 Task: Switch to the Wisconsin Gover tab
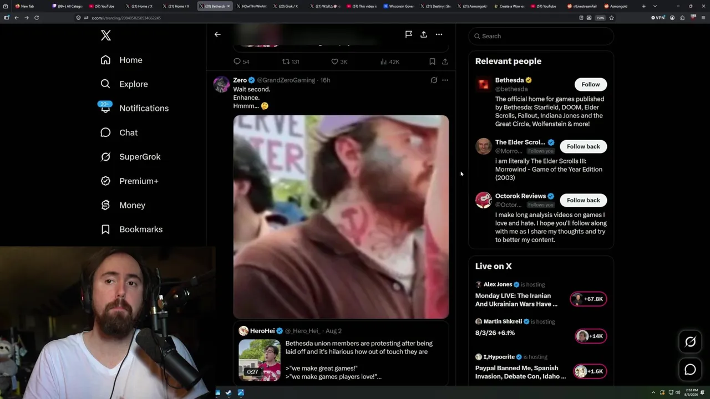(x=398, y=6)
